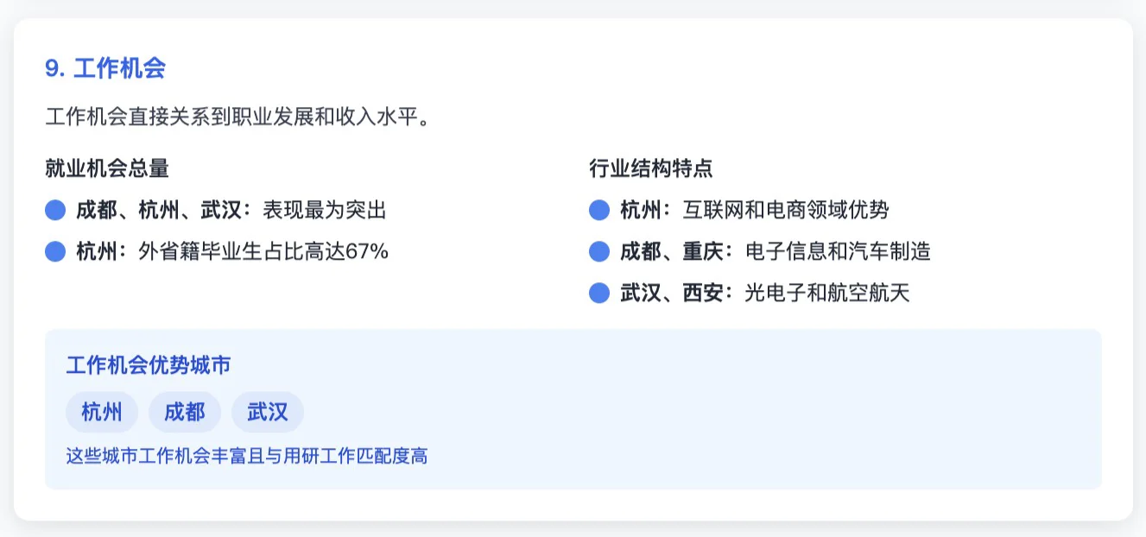Viewport: 1146px width, 537px height.
Task: Click text 外省籍毕业生占比高达67%
Action: pyautogui.click(x=263, y=251)
